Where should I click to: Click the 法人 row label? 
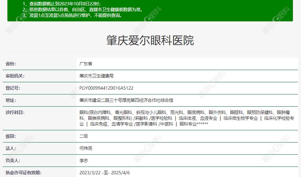coord(11,148)
